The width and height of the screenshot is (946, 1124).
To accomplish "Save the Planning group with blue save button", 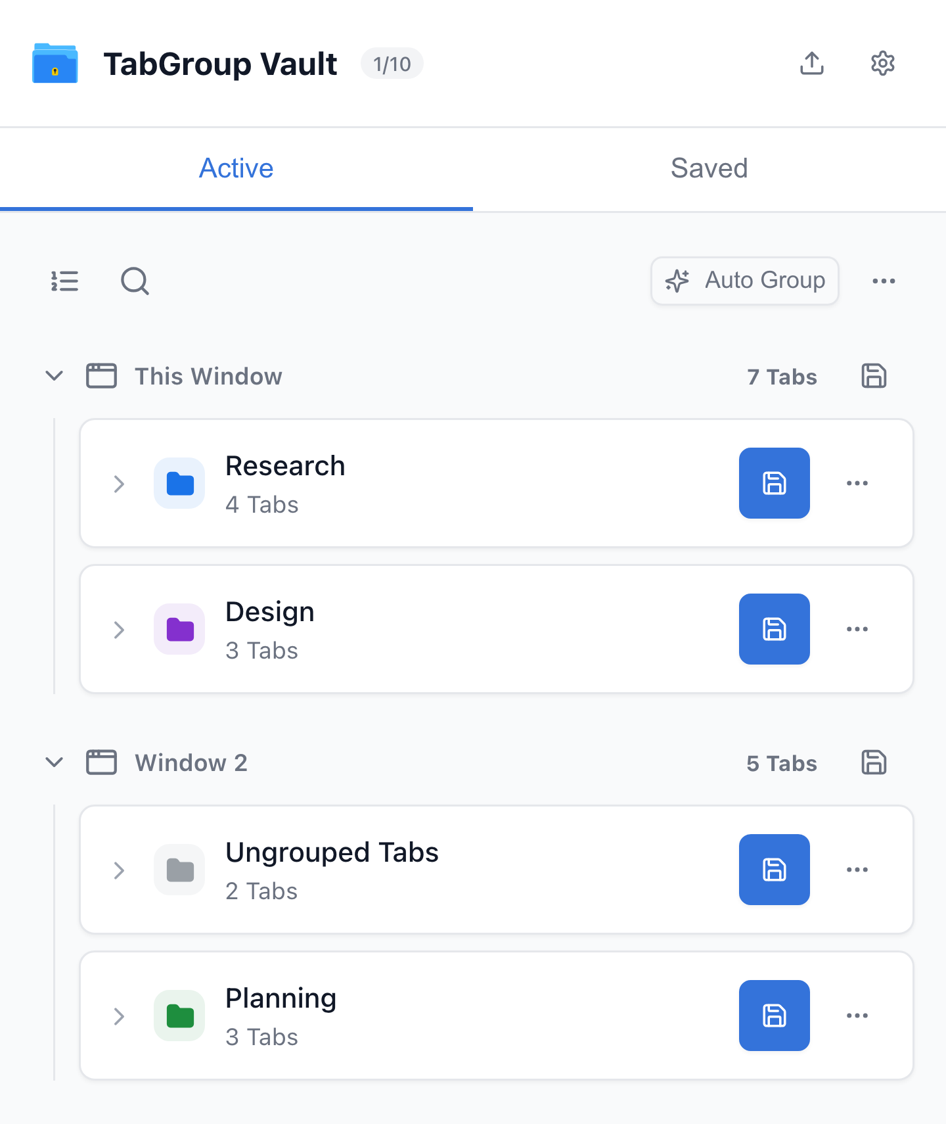I will point(775,1016).
